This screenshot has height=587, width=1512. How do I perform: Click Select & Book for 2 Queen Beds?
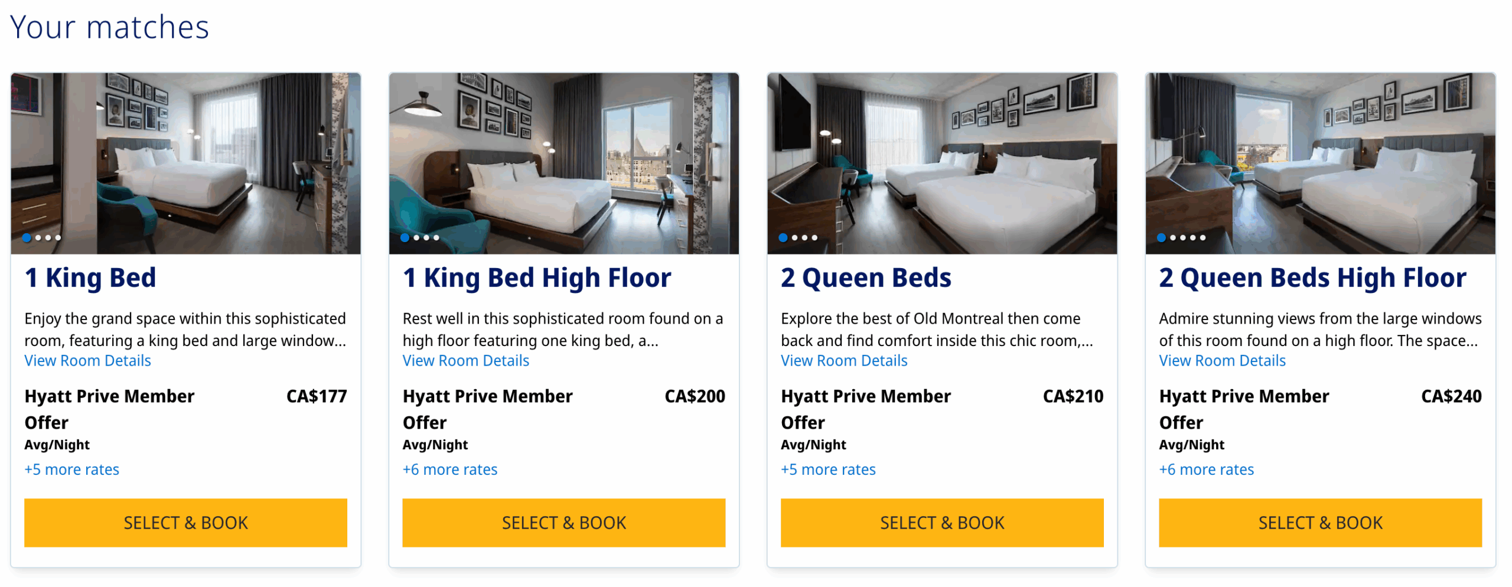pyautogui.click(x=941, y=523)
